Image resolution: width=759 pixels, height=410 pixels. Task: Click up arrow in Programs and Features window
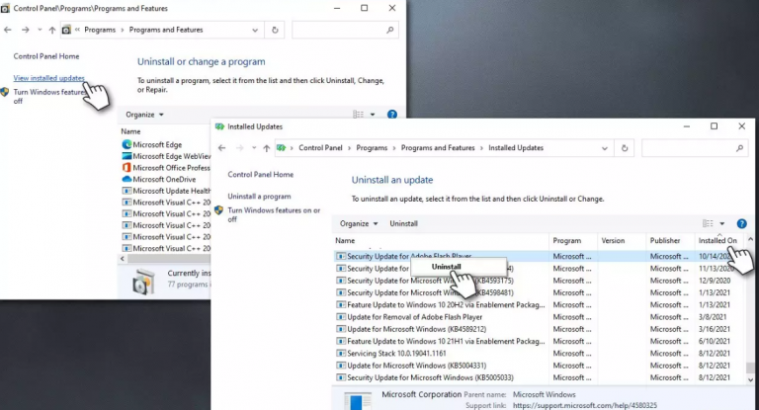click(x=51, y=30)
